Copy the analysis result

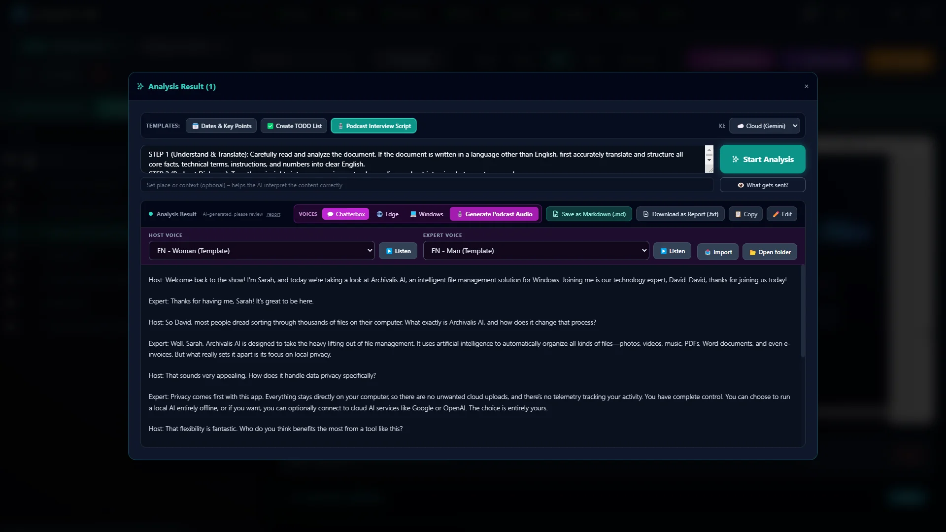tap(746, 214)
